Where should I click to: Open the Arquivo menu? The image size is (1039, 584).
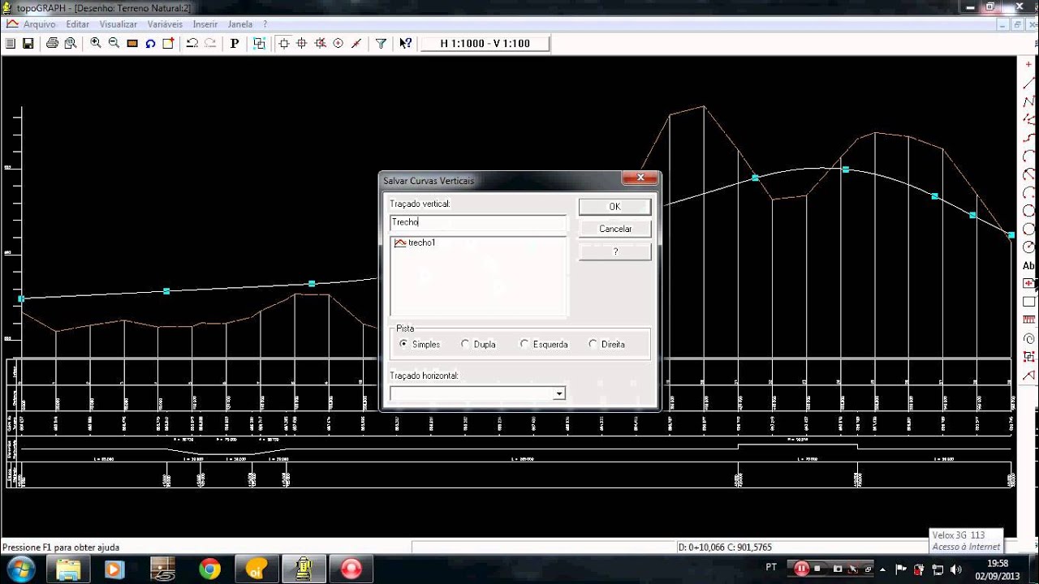(x=39, y=24)
